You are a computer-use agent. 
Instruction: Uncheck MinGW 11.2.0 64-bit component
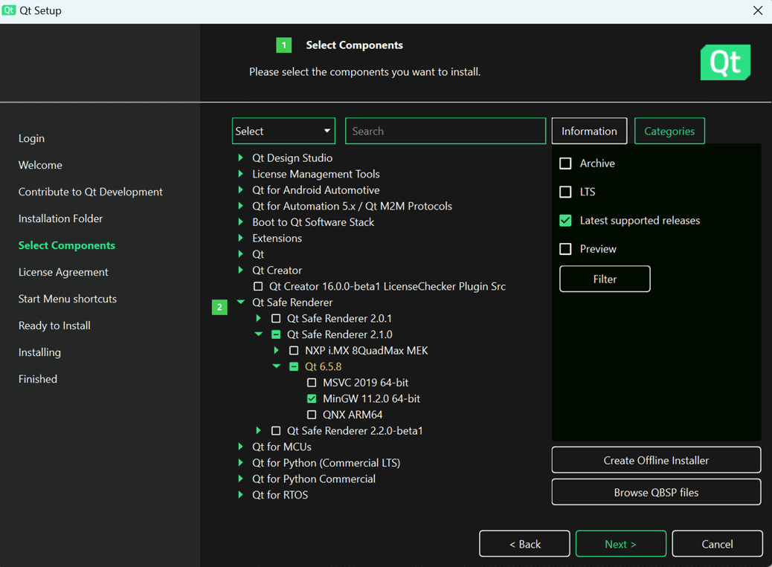312,399
